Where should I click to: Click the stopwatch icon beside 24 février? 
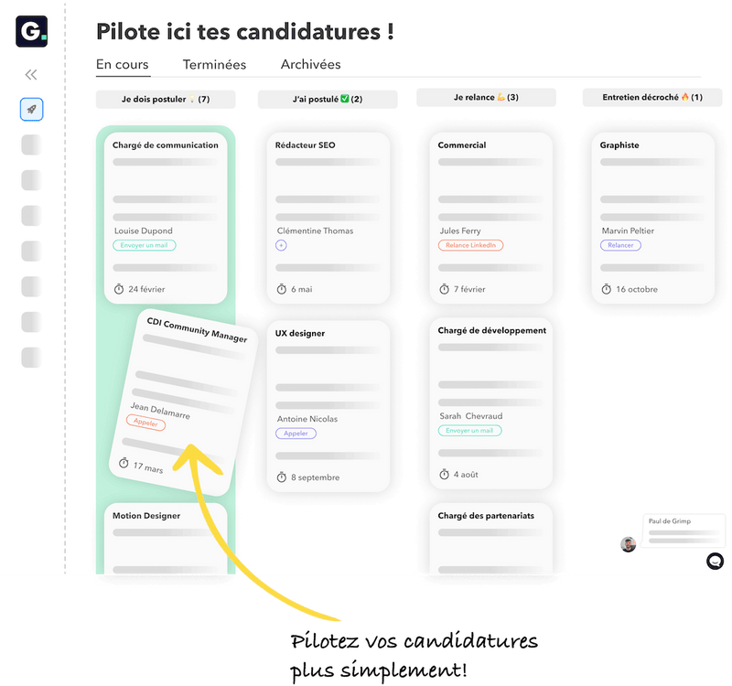119,289
